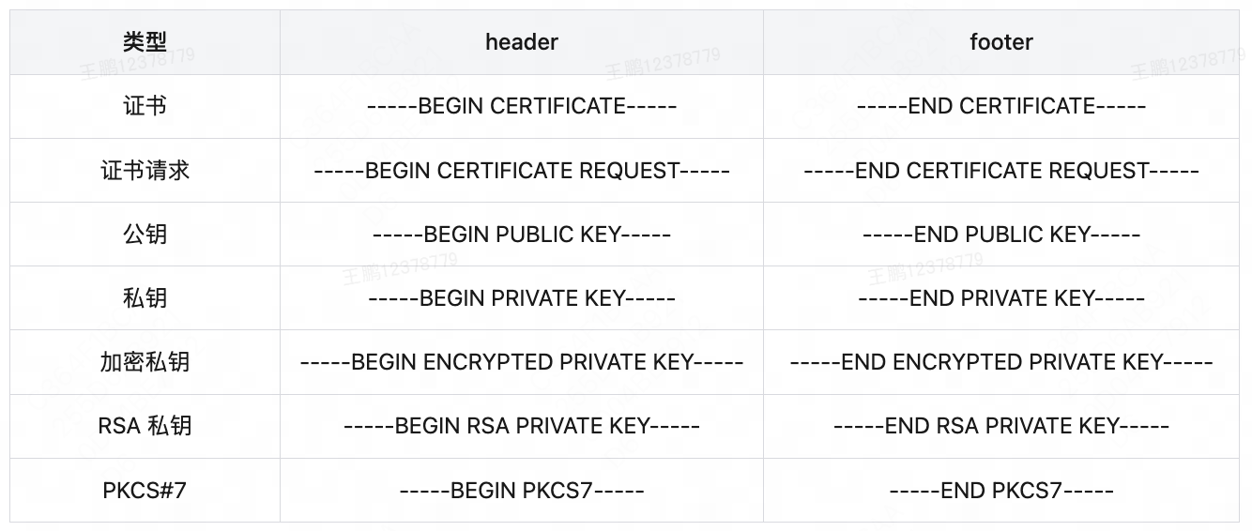This screenshot has width=1252, height=531.
Task: Click the END CERTIFICATE REQUEST cell
Action: (x=1000, y=170)
